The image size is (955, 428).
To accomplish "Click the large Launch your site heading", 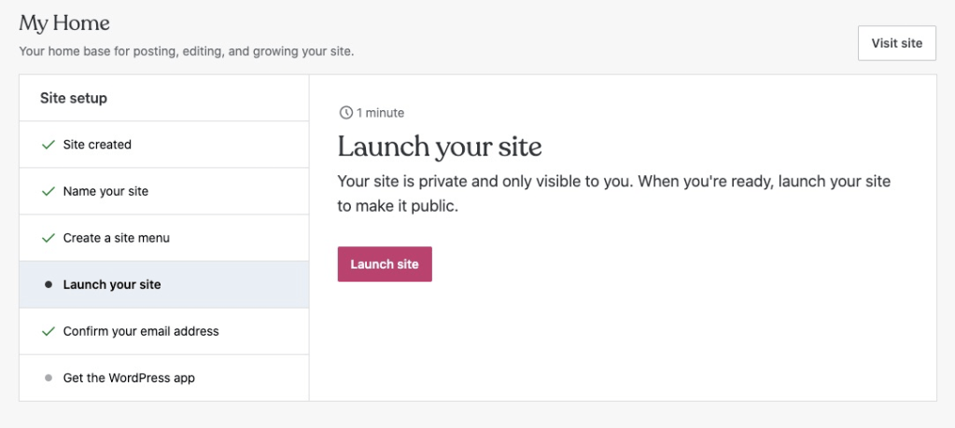I will 440,146.
